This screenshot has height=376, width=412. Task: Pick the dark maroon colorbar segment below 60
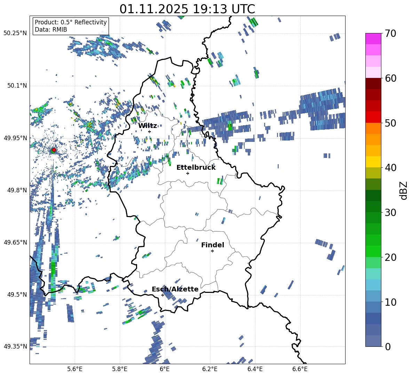373,83
